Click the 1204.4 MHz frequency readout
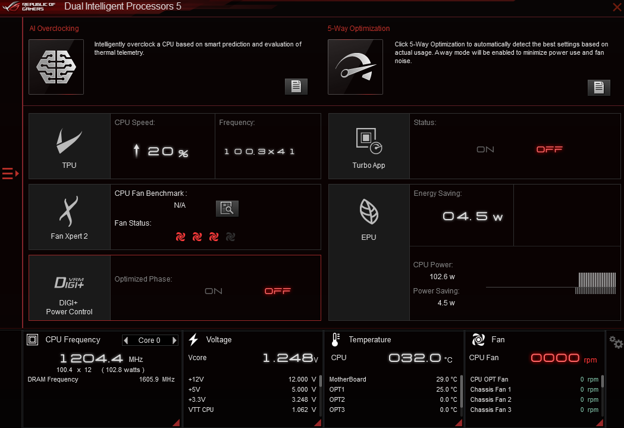624x428 pixels. (x=101, y=358)
